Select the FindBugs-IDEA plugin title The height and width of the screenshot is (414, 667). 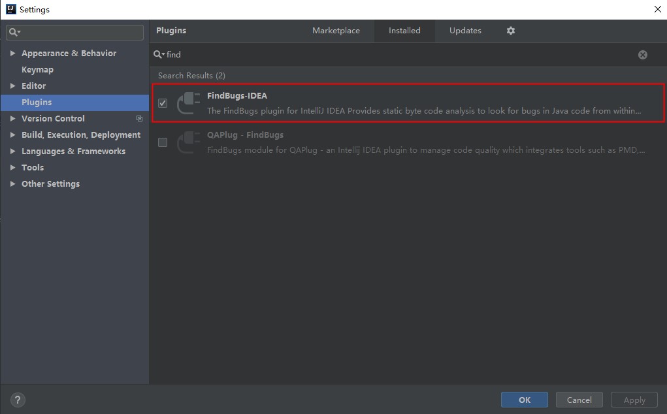(x=237, y=95)
